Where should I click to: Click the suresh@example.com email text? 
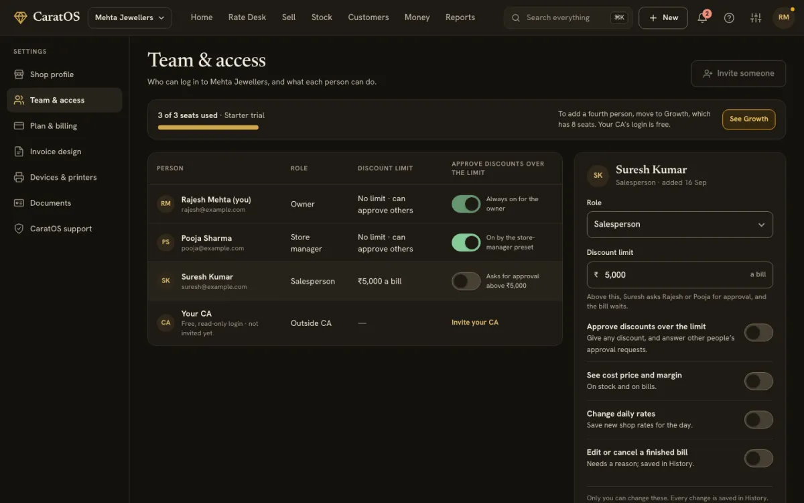(x=214, y=287)
